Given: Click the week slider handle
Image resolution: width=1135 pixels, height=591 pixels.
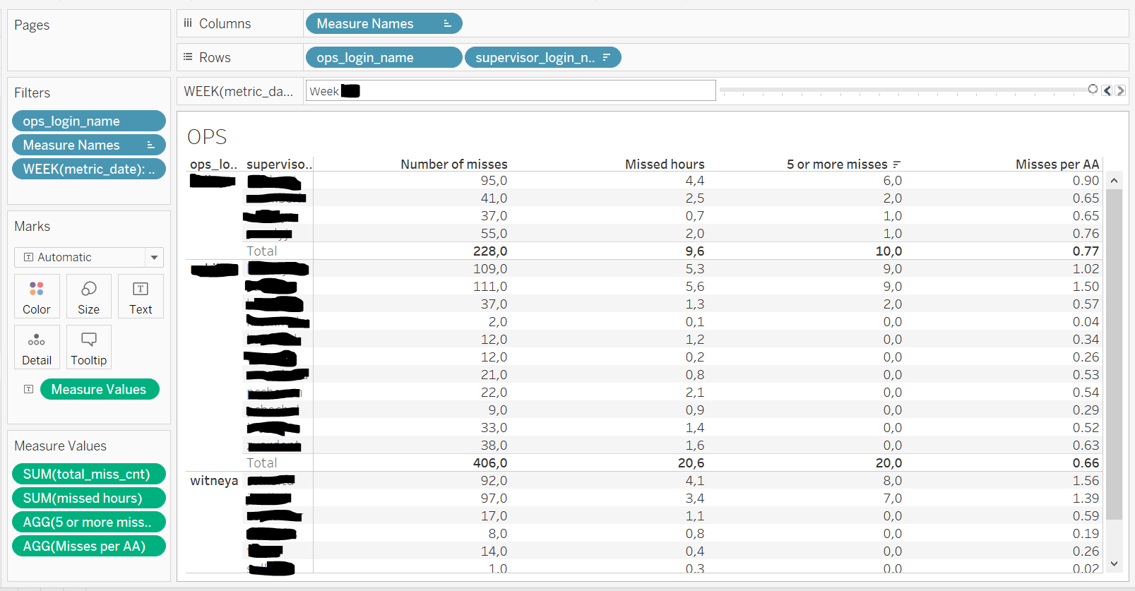Looking at the screenshot, I should [x=1093, y=89].
